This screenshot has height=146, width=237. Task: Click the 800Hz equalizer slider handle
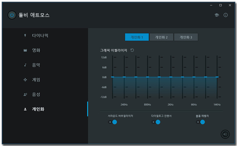(x=148, y=77)
